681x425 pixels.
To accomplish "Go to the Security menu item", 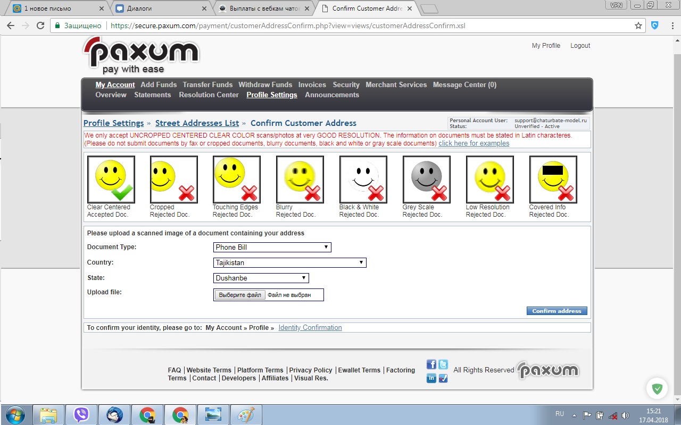I will 346,84.
